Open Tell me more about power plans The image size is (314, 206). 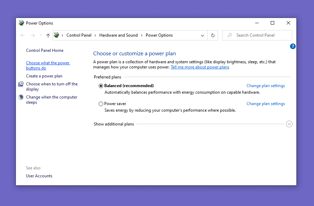point(200,67)
